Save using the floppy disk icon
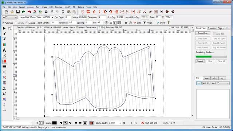233x131 pixels. (18, 12)
